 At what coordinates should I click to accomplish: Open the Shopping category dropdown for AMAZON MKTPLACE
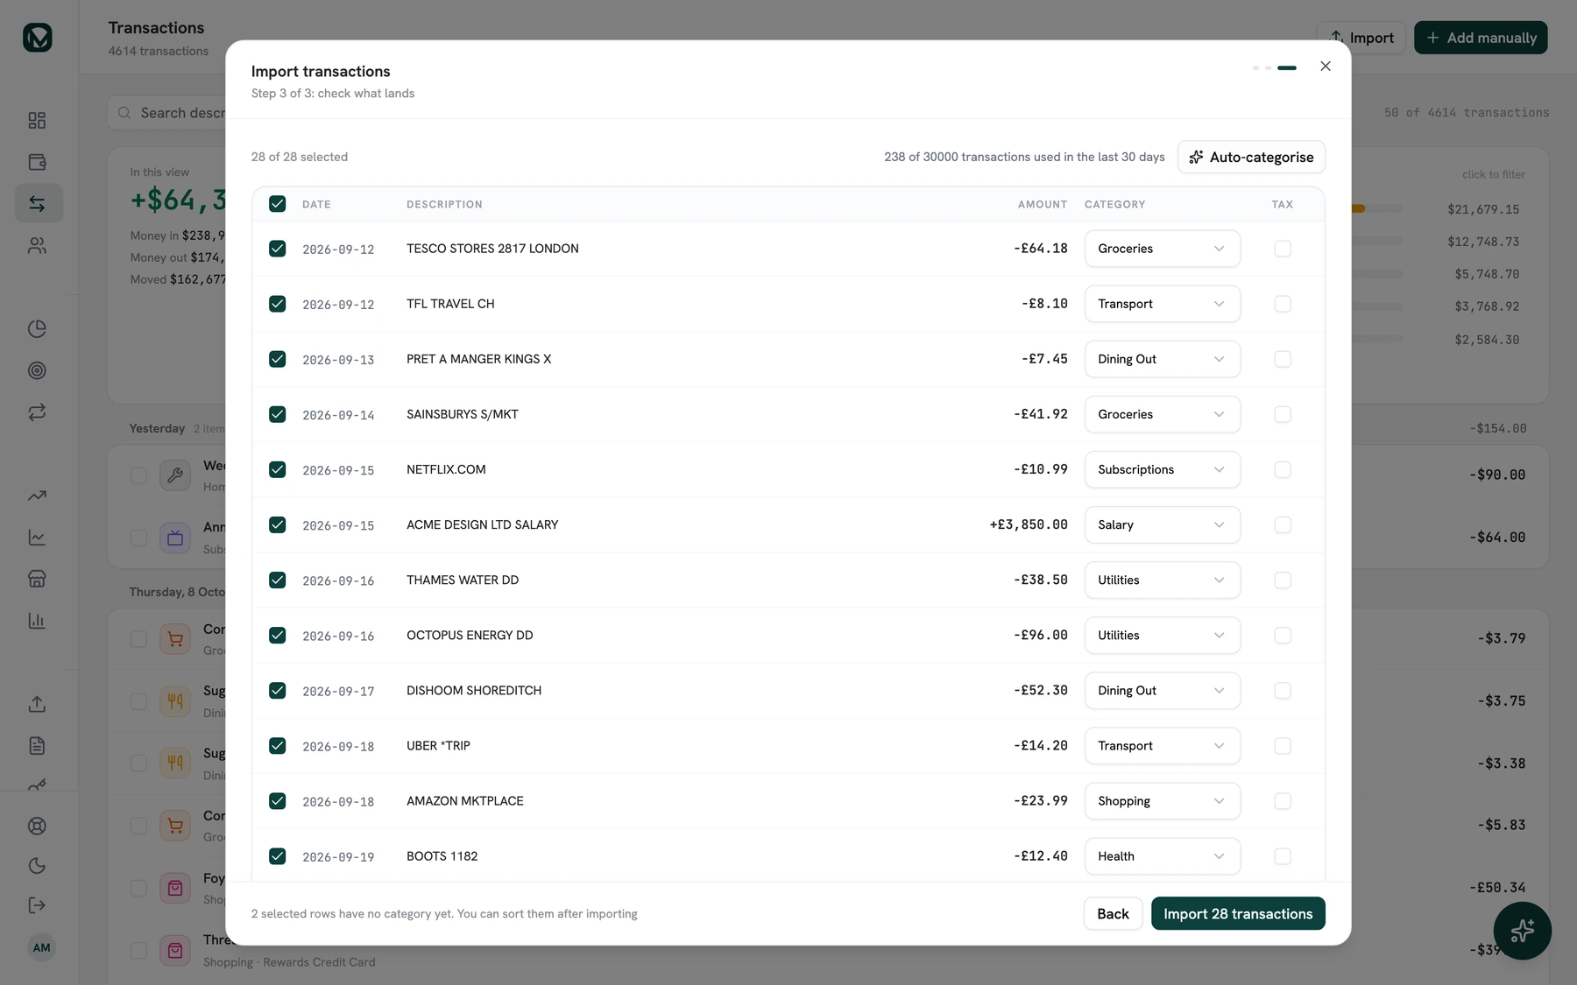(1162, 801)
